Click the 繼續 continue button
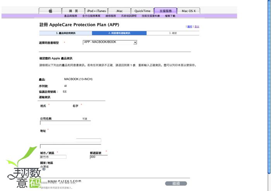 tap(176, 183)
